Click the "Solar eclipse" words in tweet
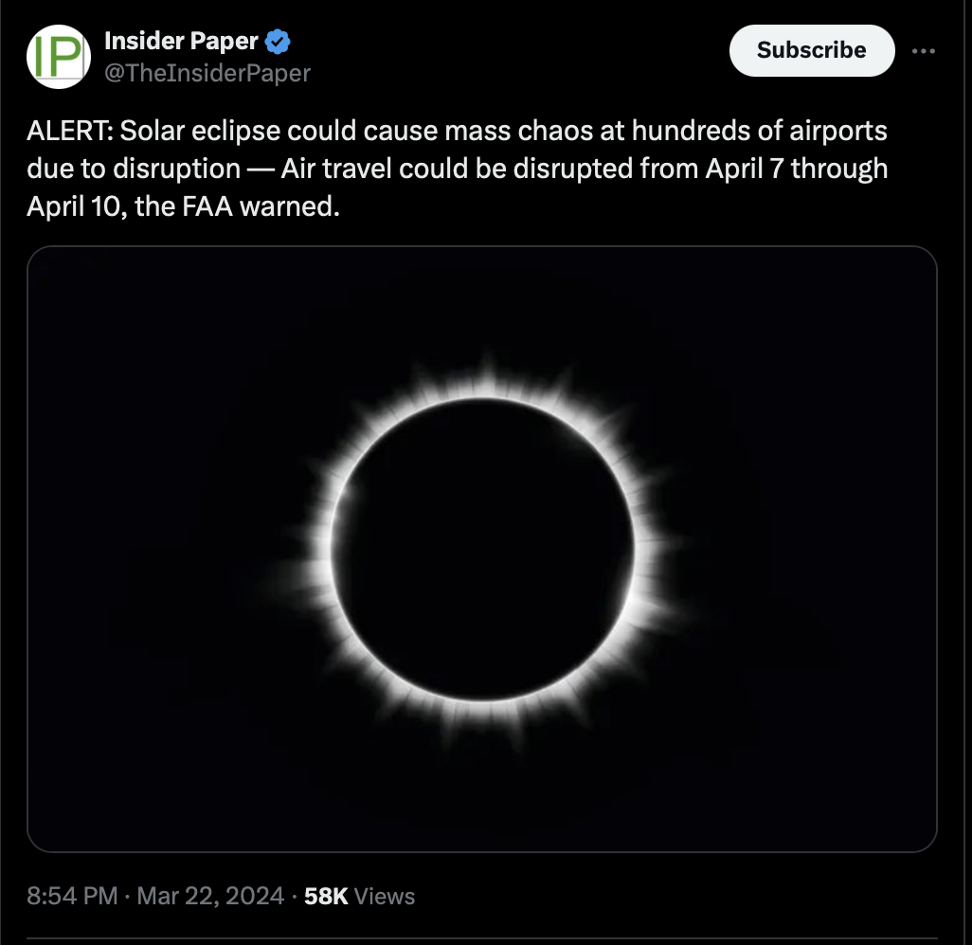Viewport: 972px width, 945px height. (200, 132)
